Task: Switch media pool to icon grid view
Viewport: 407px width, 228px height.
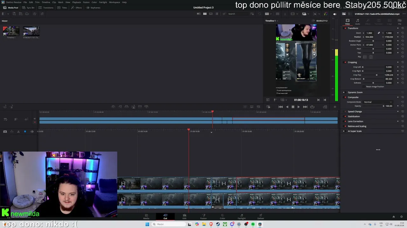Action: (x=205, y=14)
